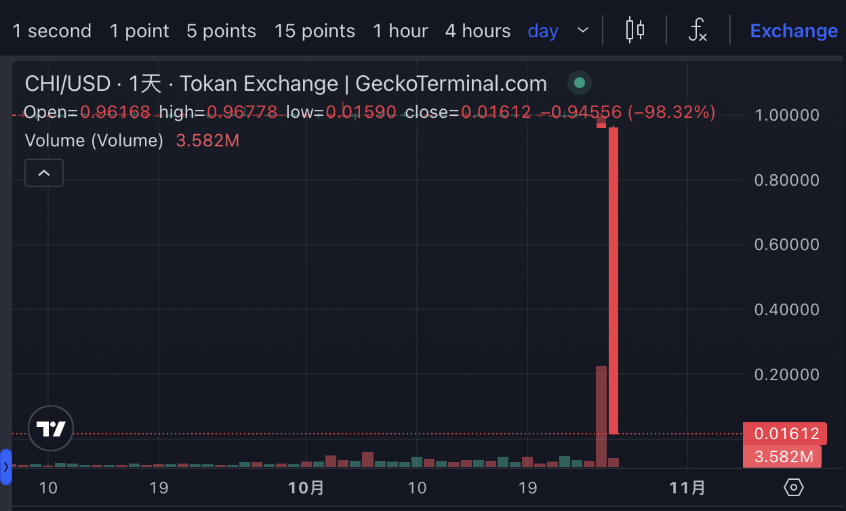Select the 4 hours timeframe

click(x=478, y=30)
